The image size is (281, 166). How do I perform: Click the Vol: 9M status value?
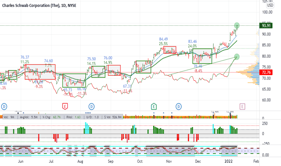click(x=9, y=117)
